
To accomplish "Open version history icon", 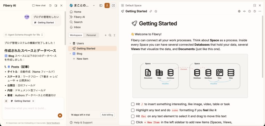I will click(x=255, y=11).
